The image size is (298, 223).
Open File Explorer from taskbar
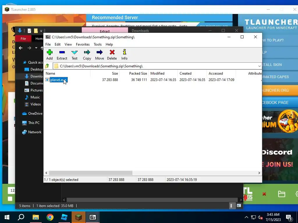[36, 217]
